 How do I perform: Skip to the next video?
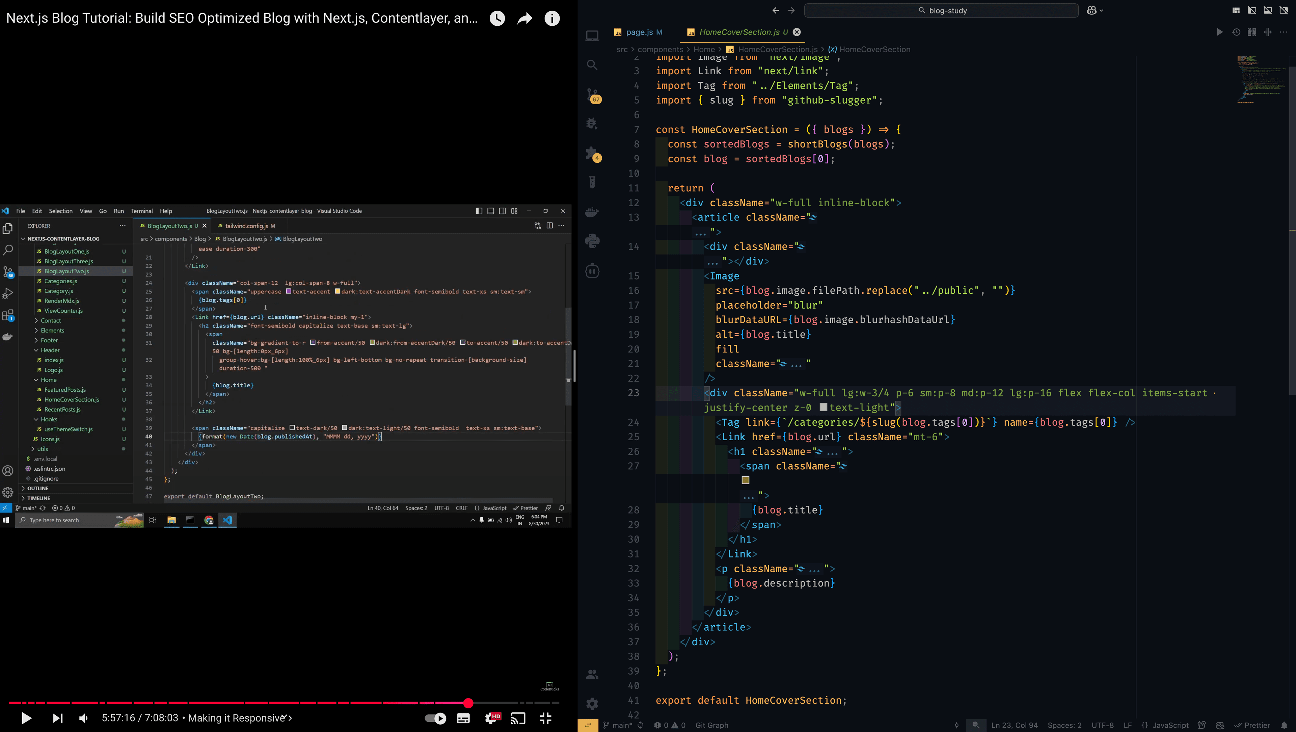click(x=58, y=718)
